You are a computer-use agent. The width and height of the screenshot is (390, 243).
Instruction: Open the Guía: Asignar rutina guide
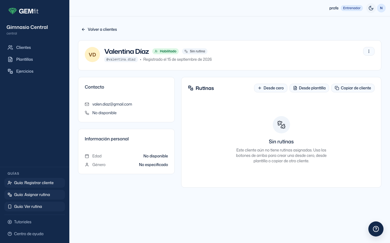click(35, 195)
